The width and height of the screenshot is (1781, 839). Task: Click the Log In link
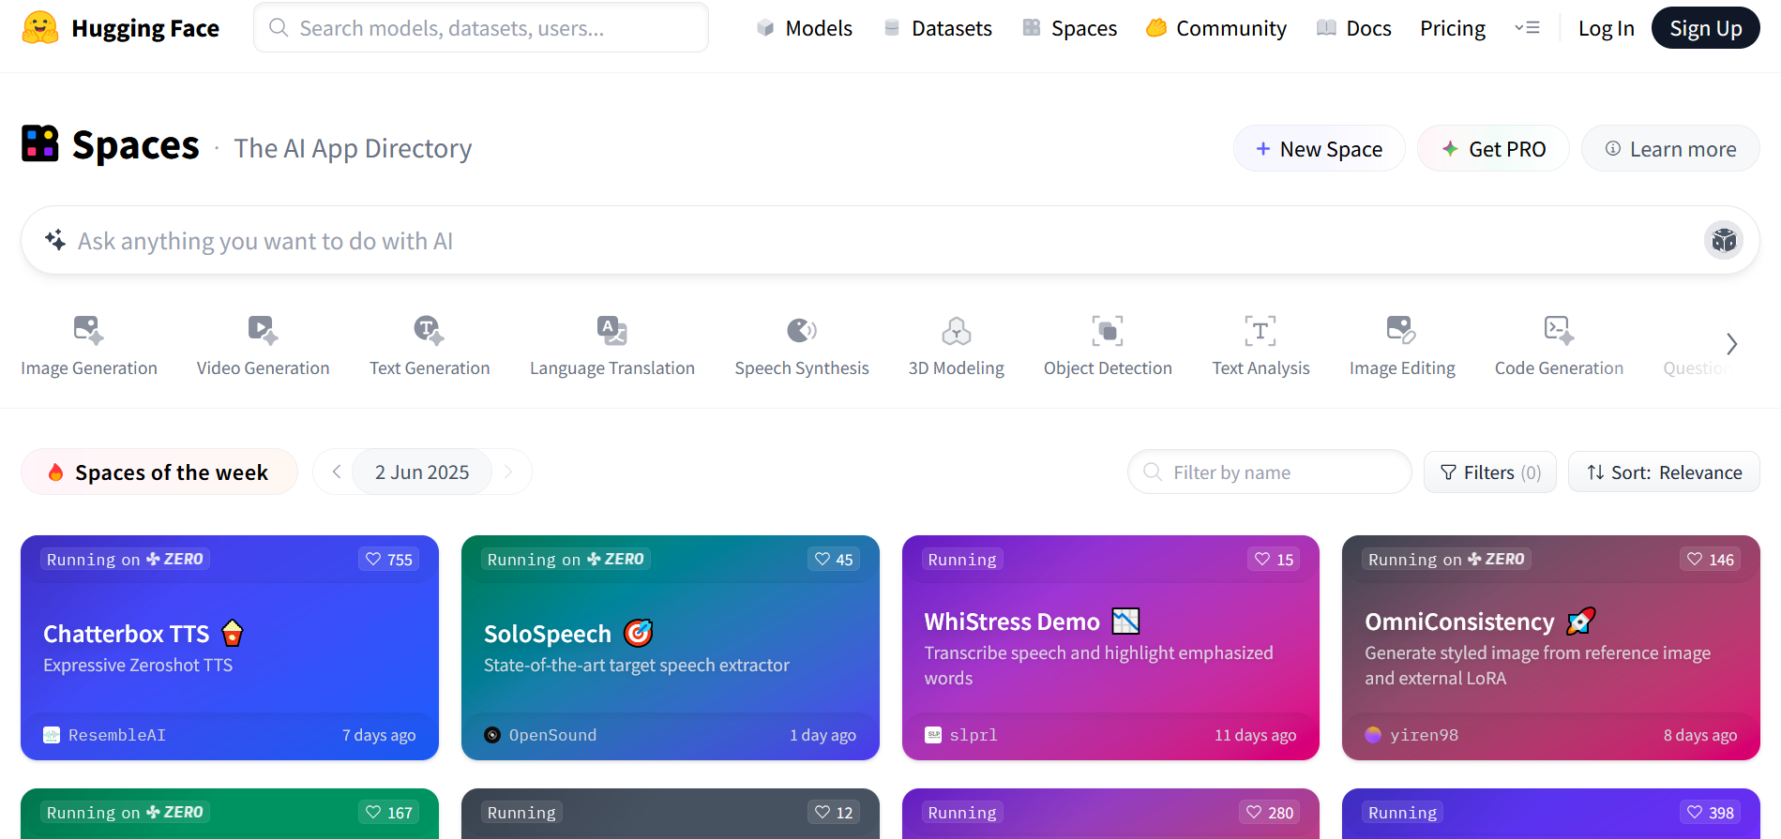coord(1606,28)
